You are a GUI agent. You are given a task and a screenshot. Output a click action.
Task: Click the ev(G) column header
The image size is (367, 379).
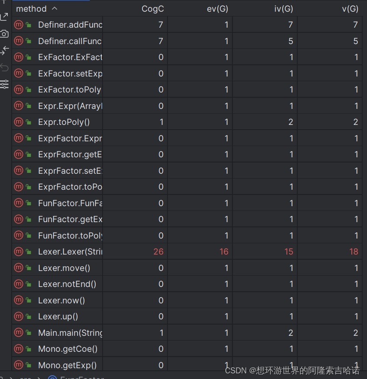(x=217, y=9)
